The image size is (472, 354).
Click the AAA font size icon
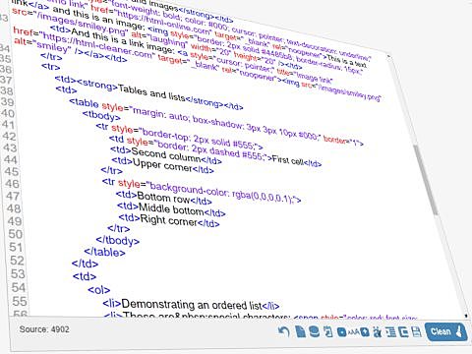(354, 332)
